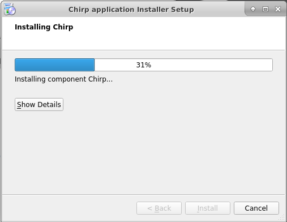Click the 31% progress label
The image size is (287, 222).
coord(144,65)
